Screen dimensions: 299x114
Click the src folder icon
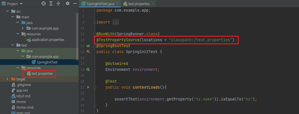coord(13,11)
